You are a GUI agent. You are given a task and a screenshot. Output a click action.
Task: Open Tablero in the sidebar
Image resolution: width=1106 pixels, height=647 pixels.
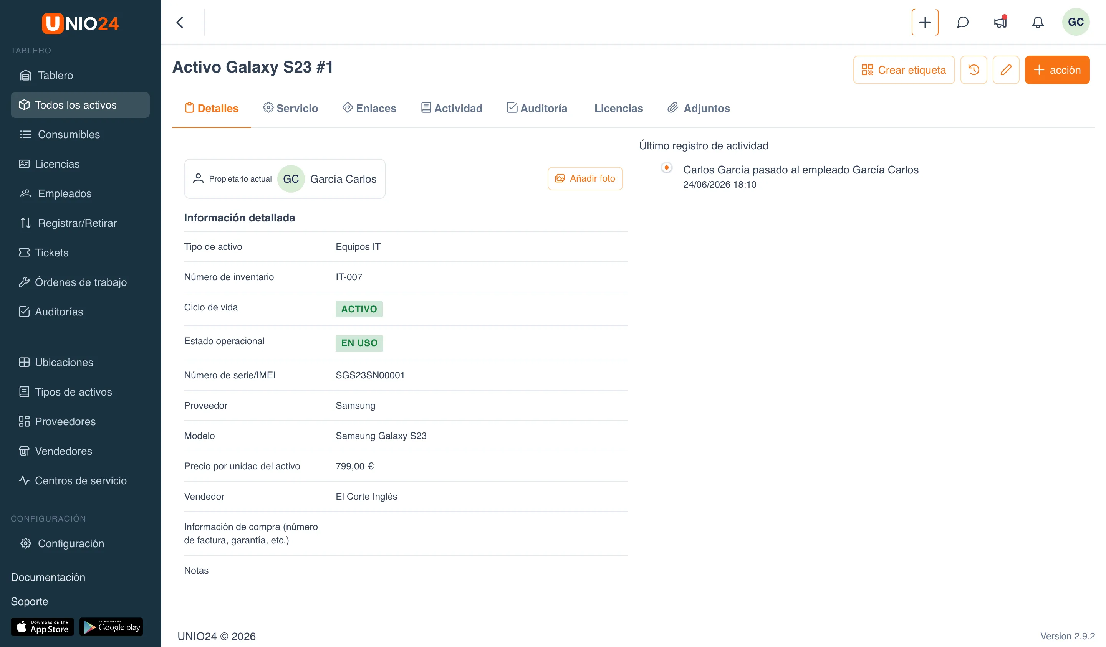[x=80, y=76]
